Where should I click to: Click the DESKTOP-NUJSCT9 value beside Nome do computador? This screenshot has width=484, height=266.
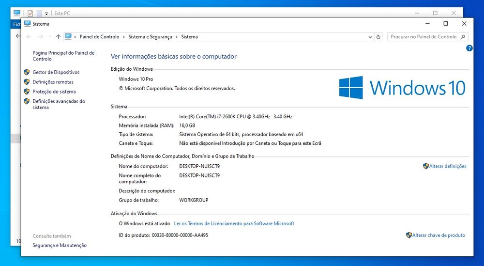(199, 166)
